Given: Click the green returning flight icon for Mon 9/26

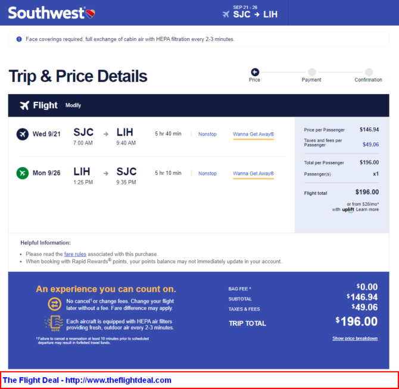Looking at the screenshot, I should pyautogui.click(x=23, y=173).
